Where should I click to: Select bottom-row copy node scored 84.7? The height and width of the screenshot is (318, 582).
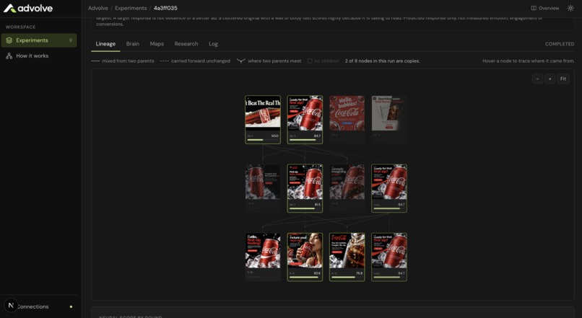(389, 257)
